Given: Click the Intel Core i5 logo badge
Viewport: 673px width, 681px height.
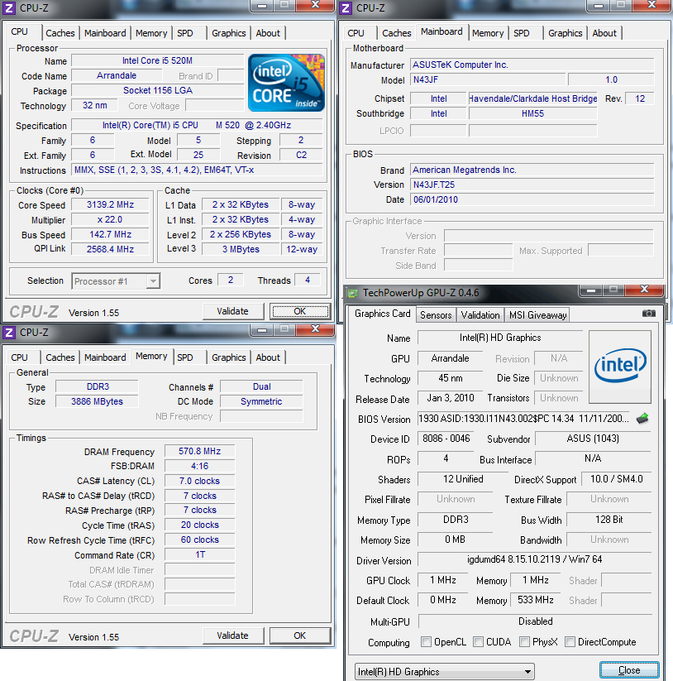Looking at the screenshot, I should 286,83.
